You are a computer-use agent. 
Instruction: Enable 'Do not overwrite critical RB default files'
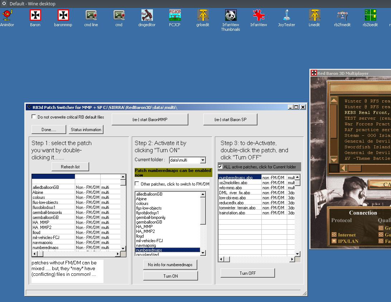34,117
